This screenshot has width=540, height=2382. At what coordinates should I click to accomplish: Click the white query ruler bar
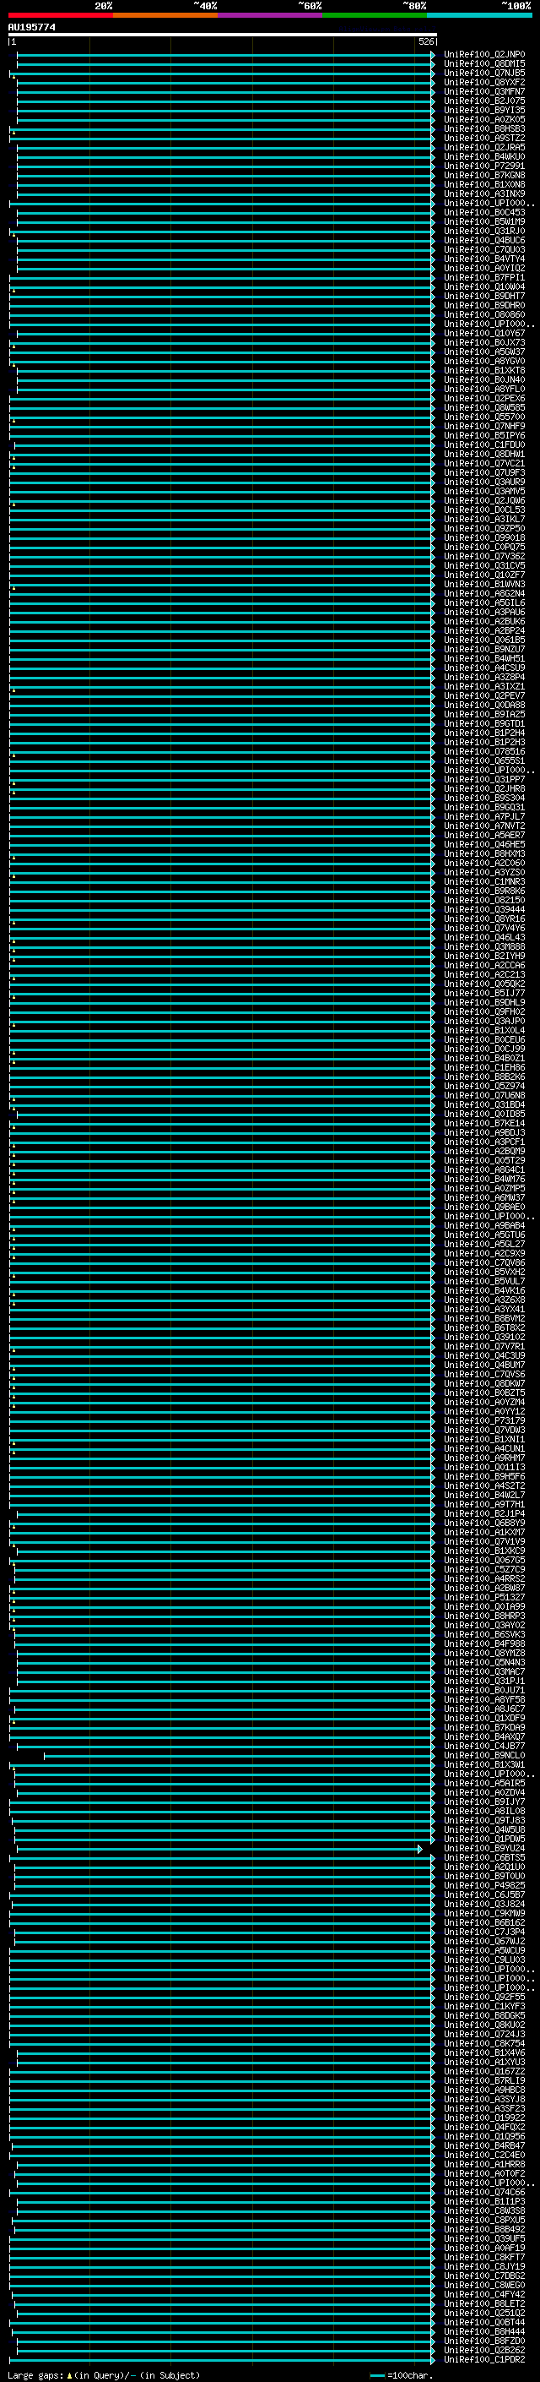tap(223, 34)
